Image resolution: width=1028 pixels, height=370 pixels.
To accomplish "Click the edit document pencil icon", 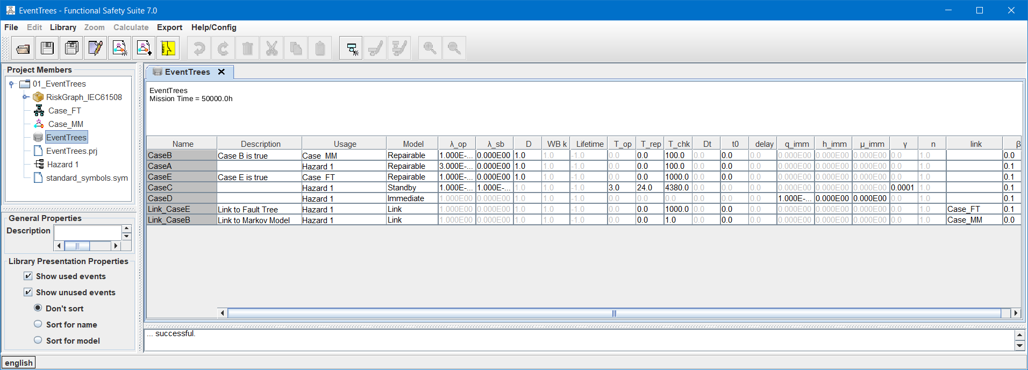I will (x=96, y=48).
